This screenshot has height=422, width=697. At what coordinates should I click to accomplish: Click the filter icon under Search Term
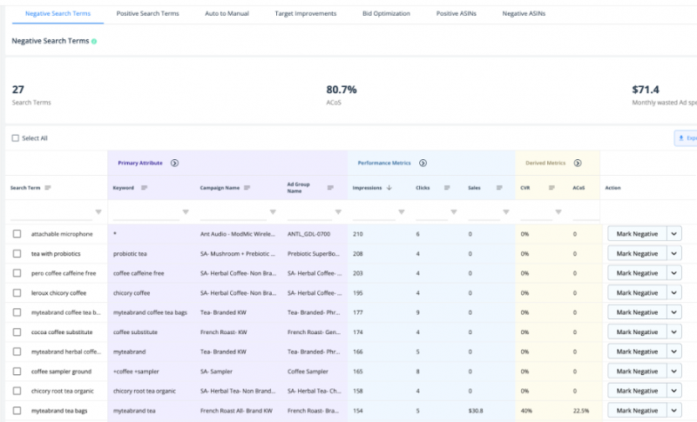tap(98, 211)
